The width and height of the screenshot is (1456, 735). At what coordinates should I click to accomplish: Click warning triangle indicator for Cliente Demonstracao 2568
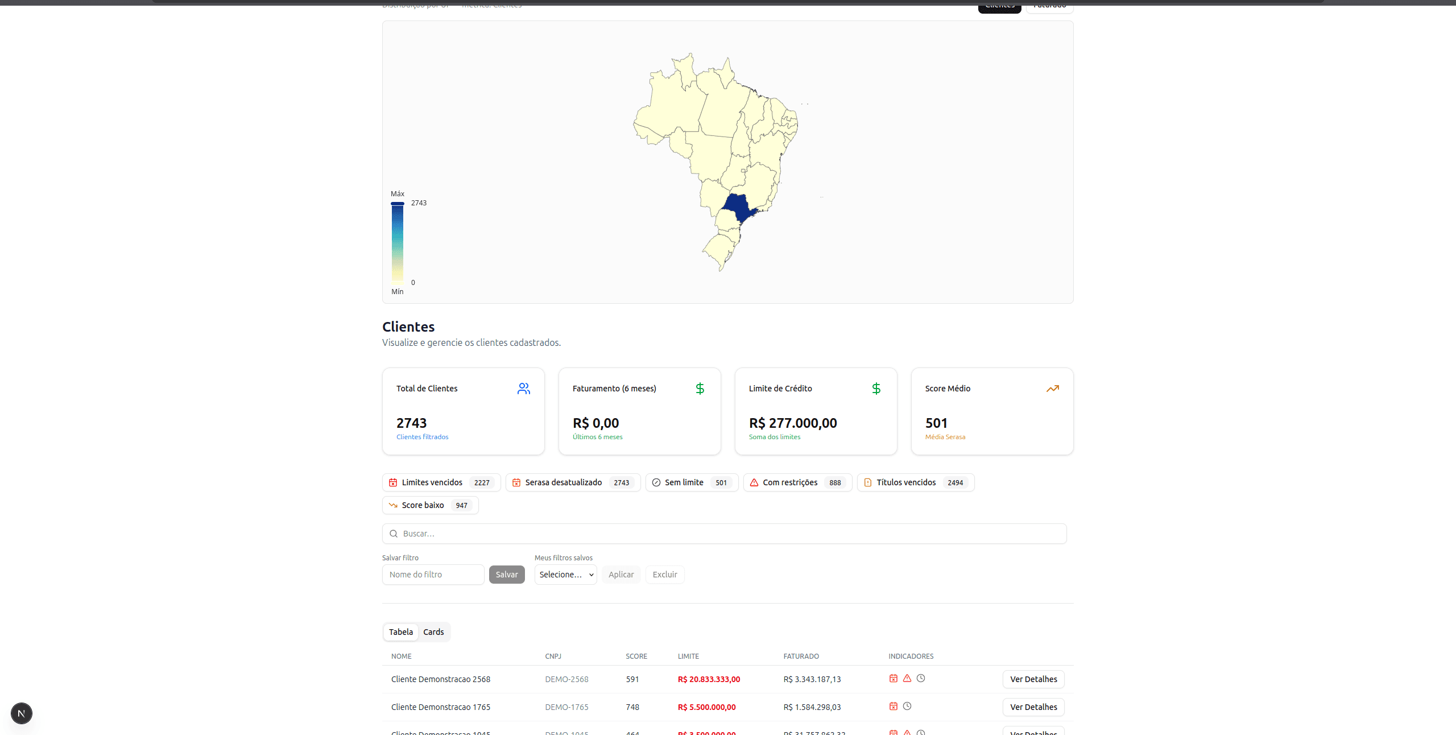[907, 678]
